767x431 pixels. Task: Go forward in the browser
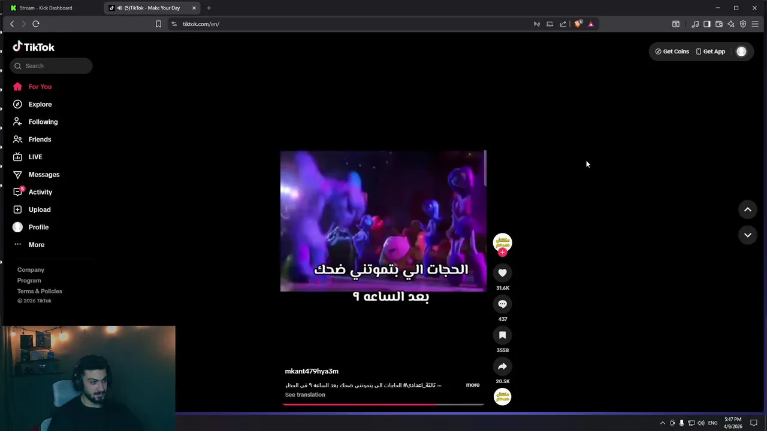(24, 24)
